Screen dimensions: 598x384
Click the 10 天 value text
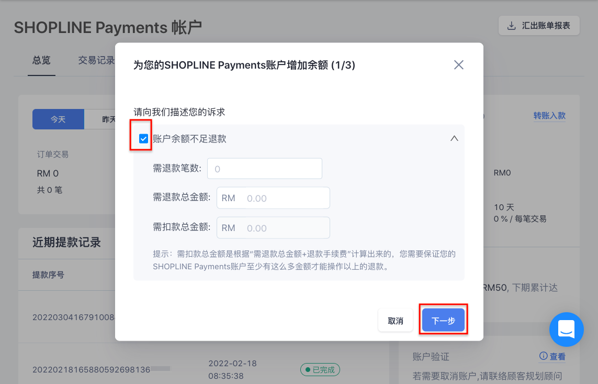click(504, 207)
